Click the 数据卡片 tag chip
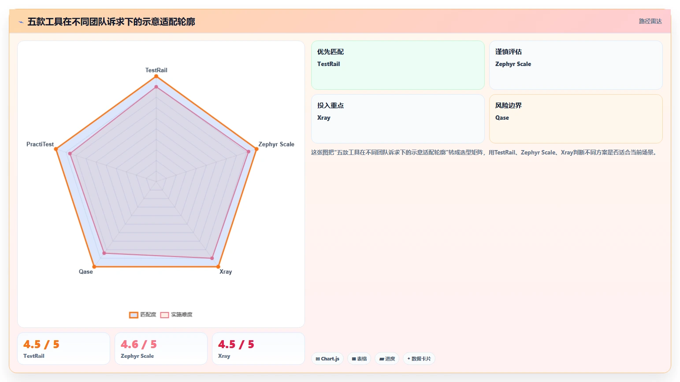 point(419,359)
